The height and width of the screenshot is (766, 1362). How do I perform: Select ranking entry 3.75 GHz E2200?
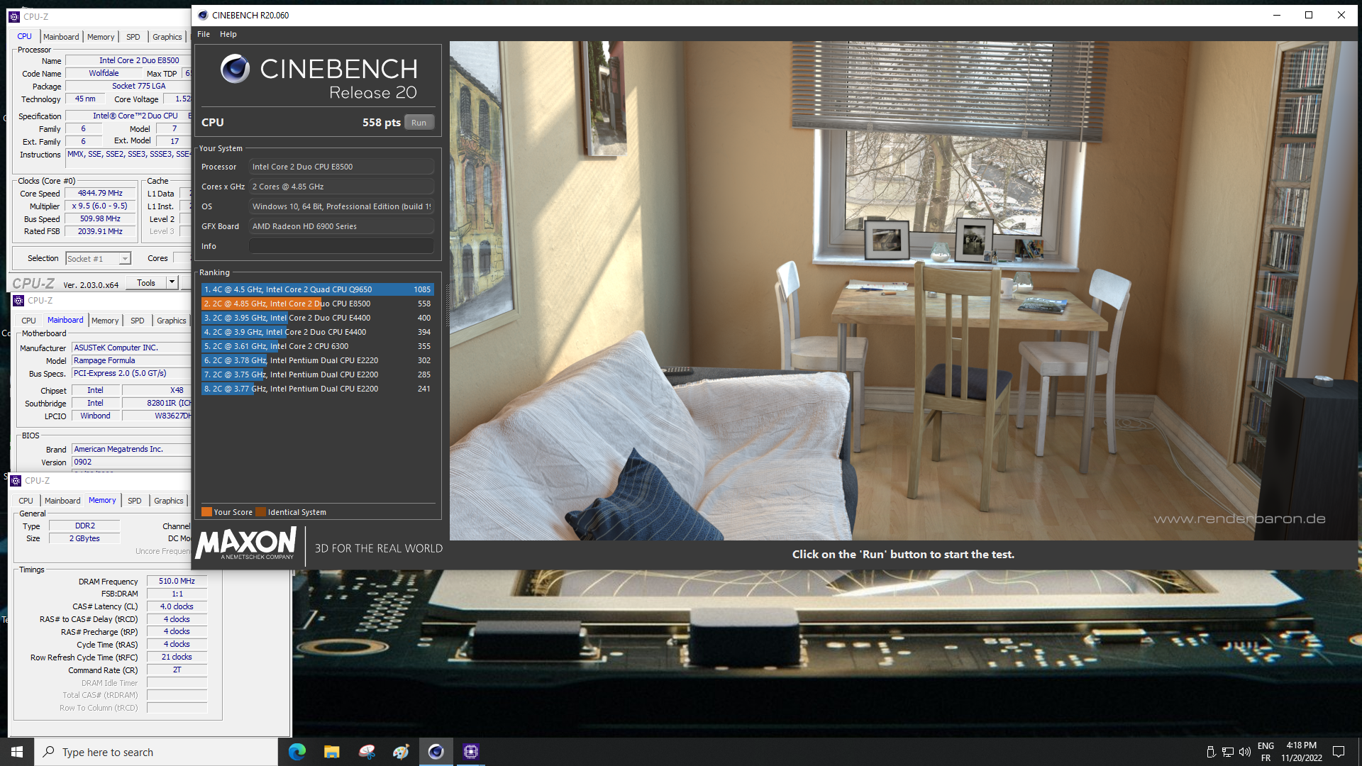point(317,374)
